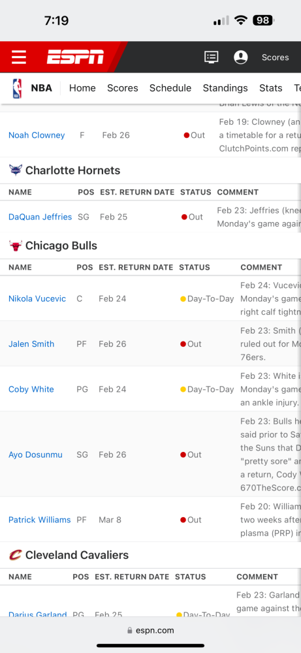Open the Chicago Bulls team heading

pyautogui.click(x=61, y=246)
